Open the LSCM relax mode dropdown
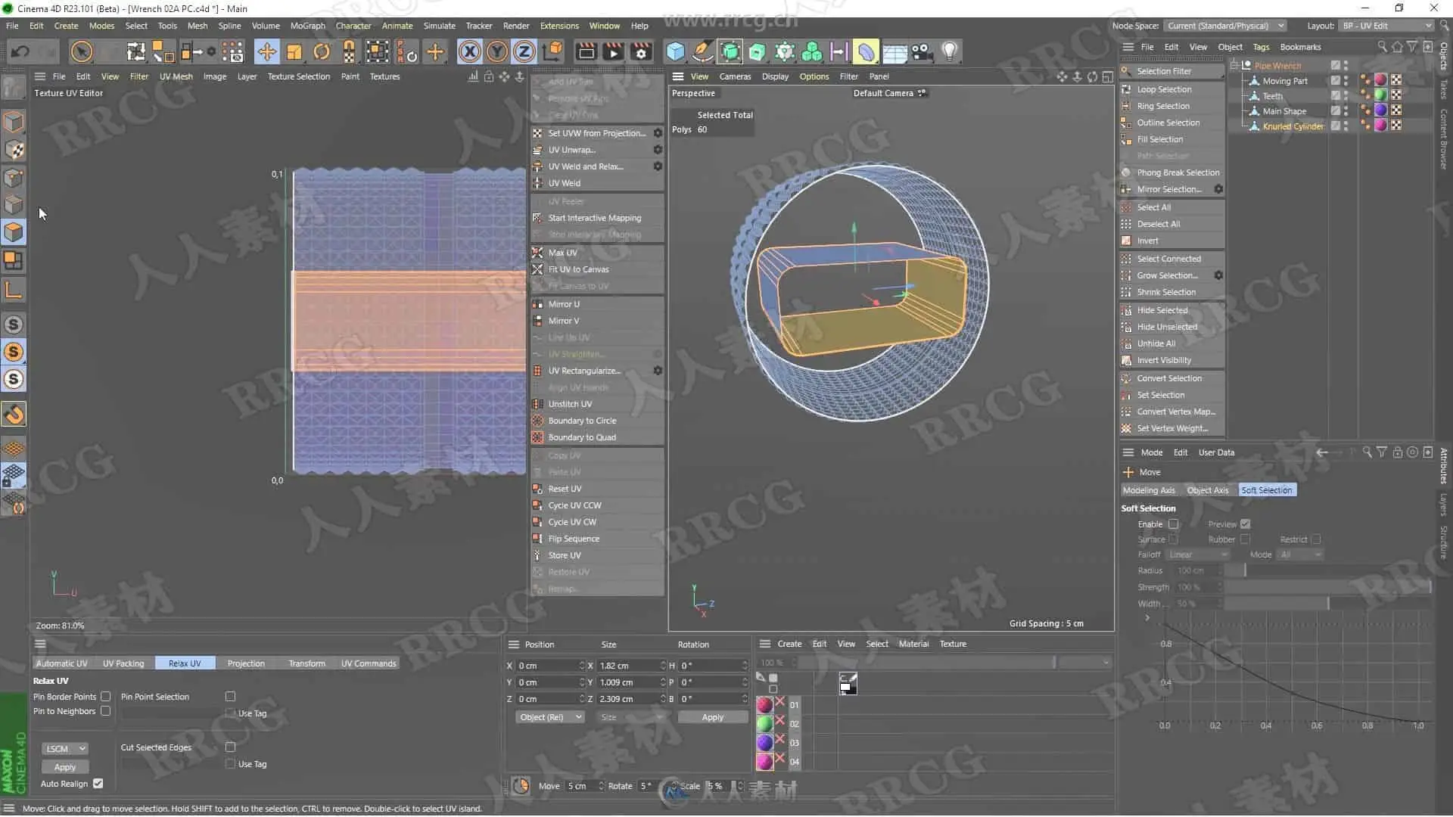 pos(65,749)
